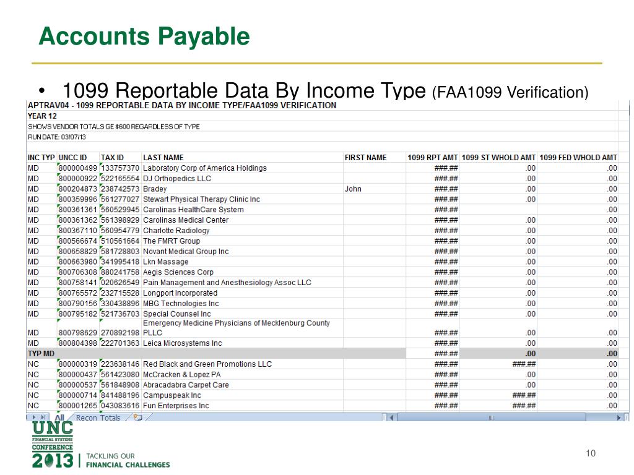Select the FIRST NAME header cell
Image resolution: width=634 pixels, height=475 pixels.
click(375, 158)
